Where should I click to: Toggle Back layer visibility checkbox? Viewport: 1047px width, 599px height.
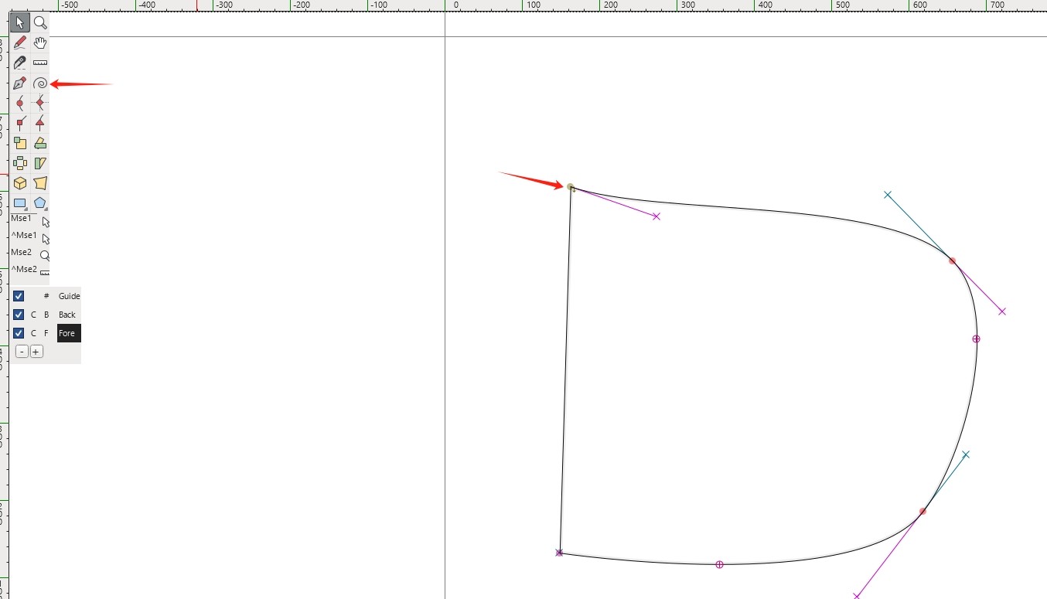coord(19,315)
